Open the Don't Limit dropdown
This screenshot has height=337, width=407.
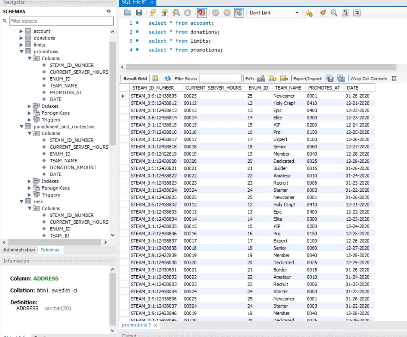[x=297, y=12]
